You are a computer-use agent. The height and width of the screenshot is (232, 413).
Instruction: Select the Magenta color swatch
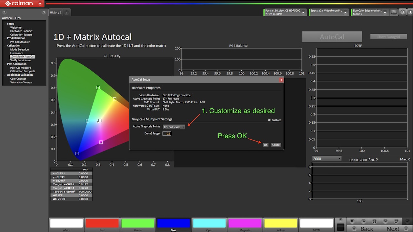point(245,225)
